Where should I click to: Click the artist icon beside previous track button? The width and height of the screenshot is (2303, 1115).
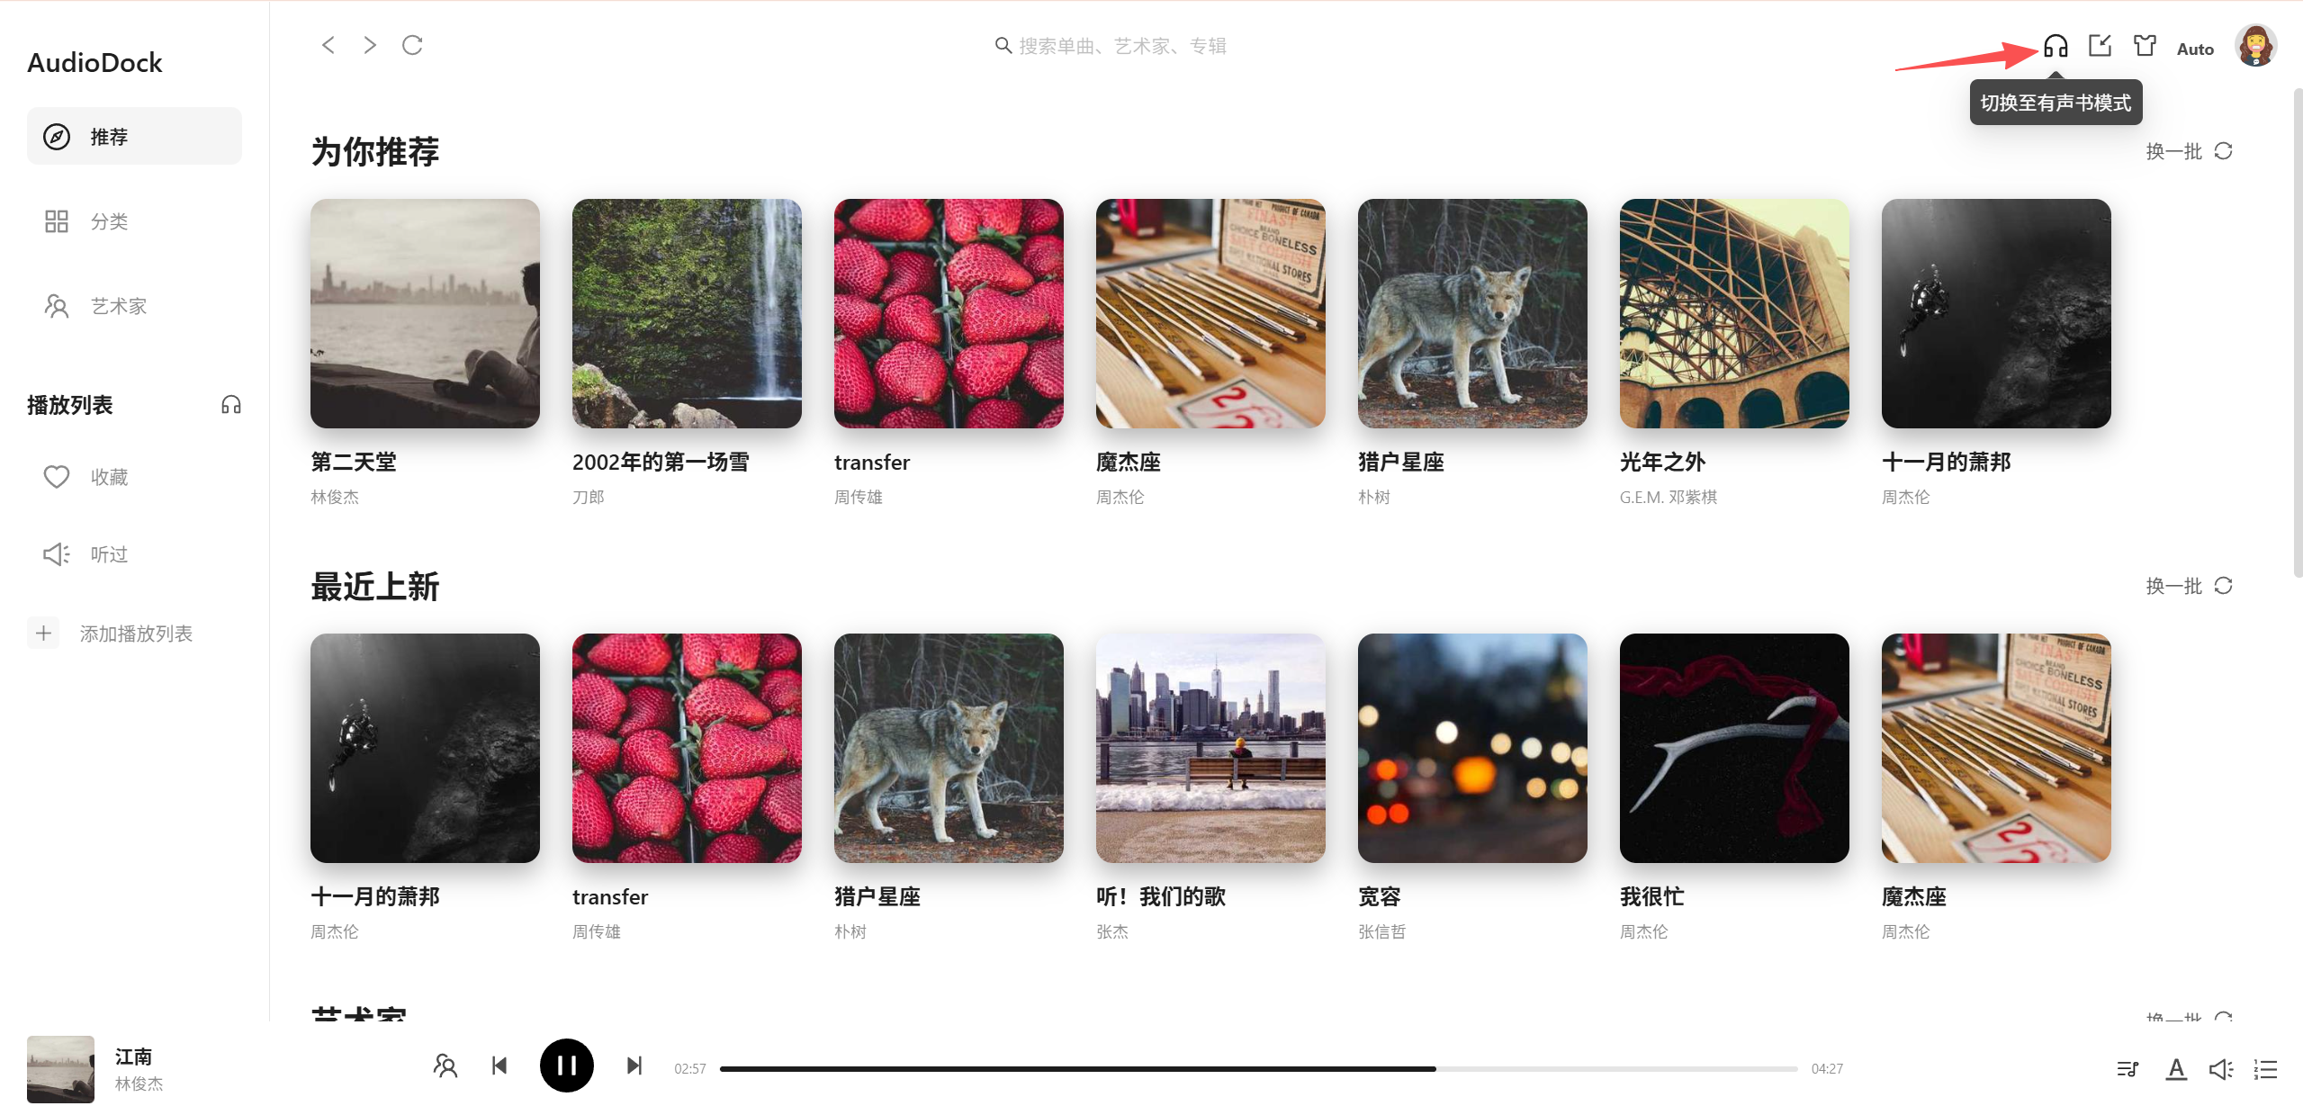445,1066
